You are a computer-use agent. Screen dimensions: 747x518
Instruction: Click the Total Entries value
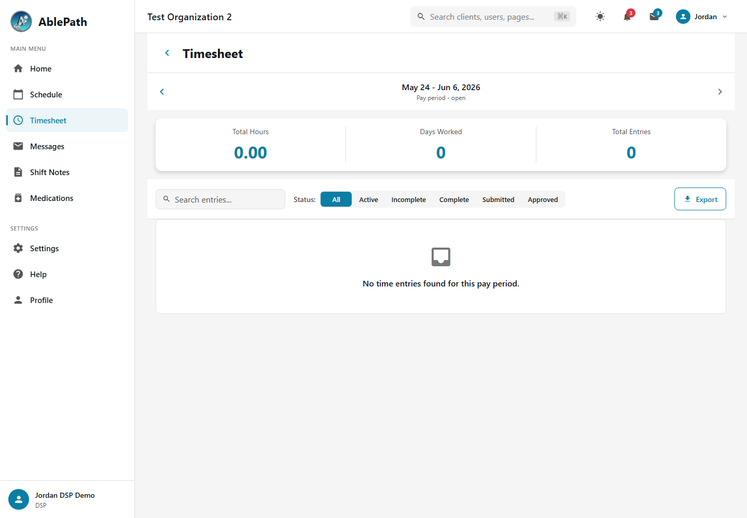(631, 152)
